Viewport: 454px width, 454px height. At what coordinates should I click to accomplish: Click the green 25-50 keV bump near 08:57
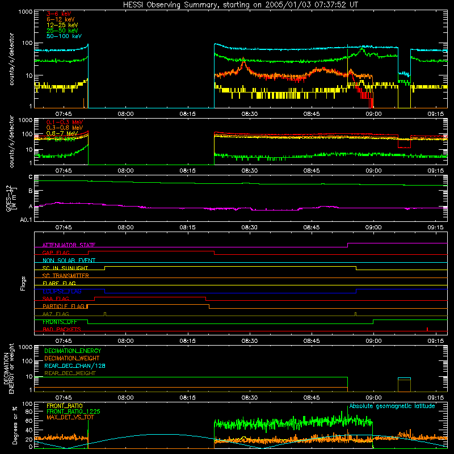362,51
